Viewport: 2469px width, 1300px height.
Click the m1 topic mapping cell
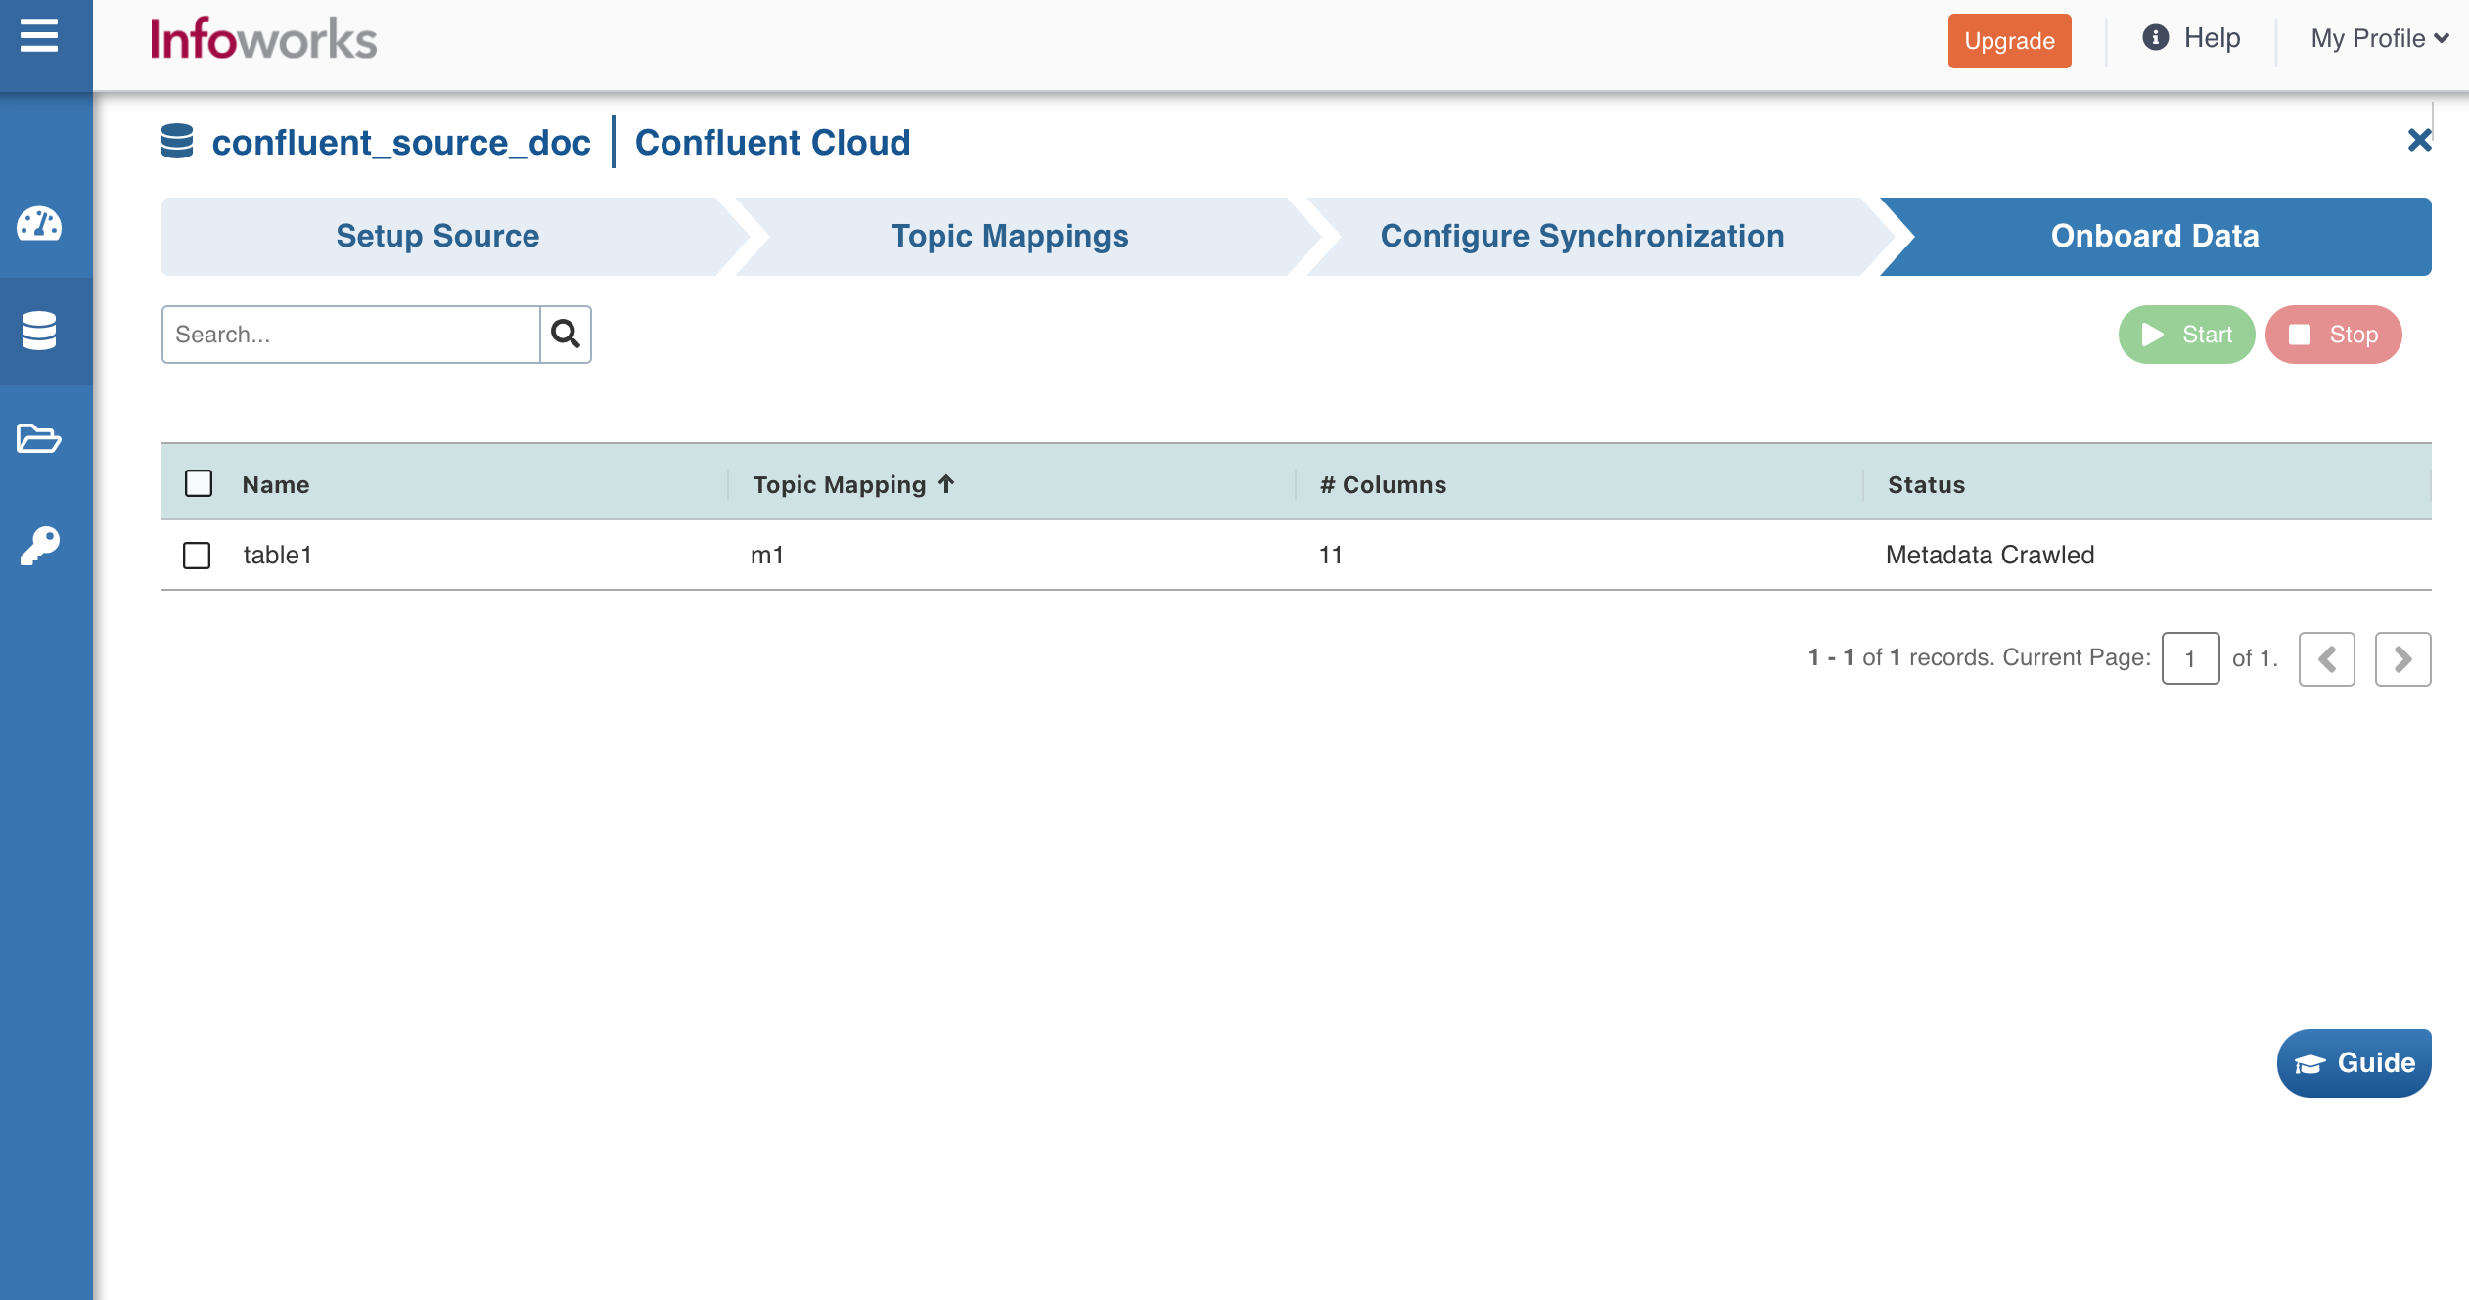pos(767,556)
